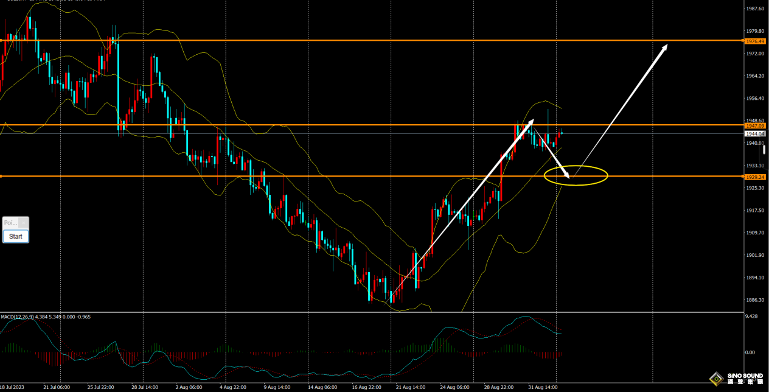This screenshot has width=769, height=392.
Task: Click the 1947.09 orange price label
Action: [x=754, y=125]
